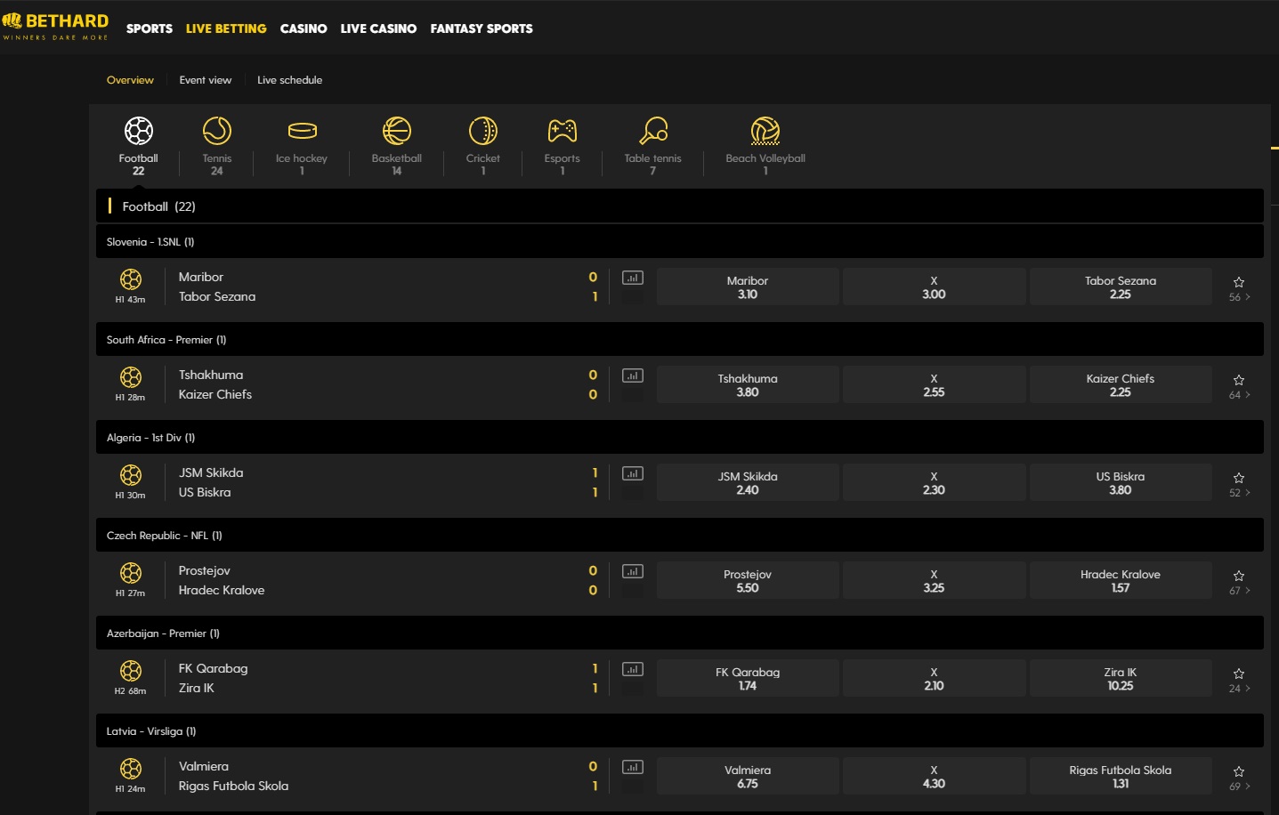
Task: Collapse the Azerbaijan - Premier league header
Action: (680, 633)
